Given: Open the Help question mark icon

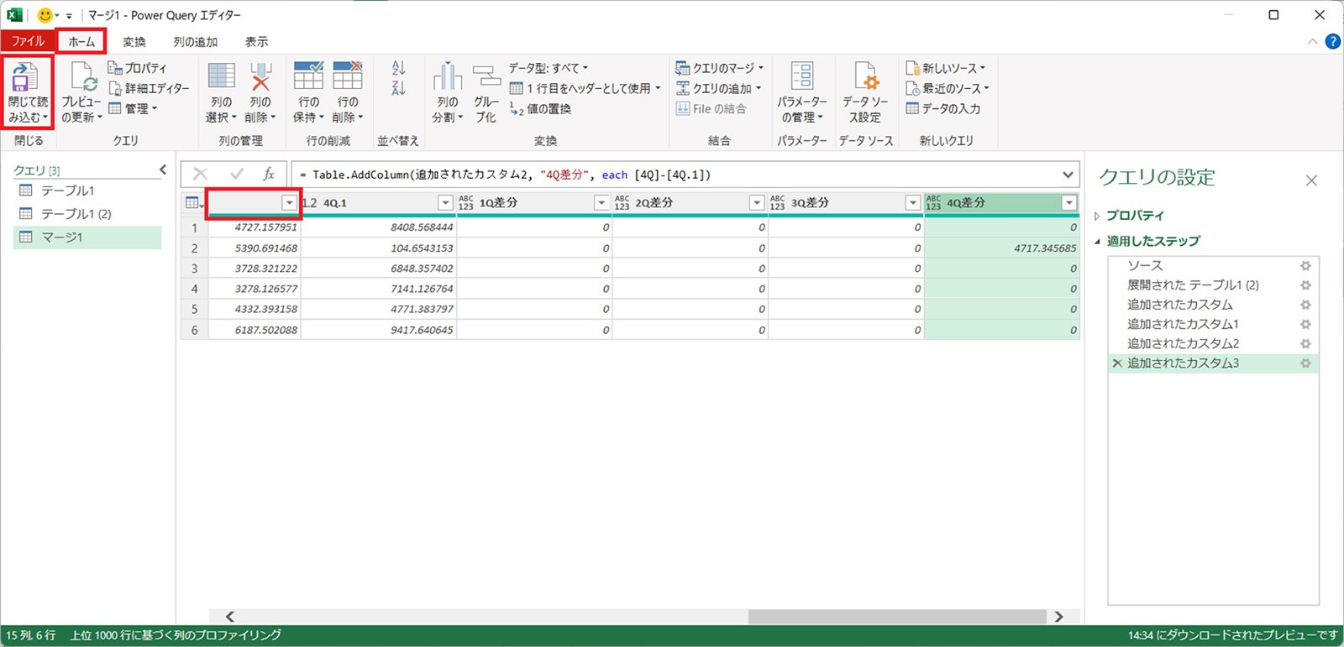Looking at the screenshot, I should 1332,41.
